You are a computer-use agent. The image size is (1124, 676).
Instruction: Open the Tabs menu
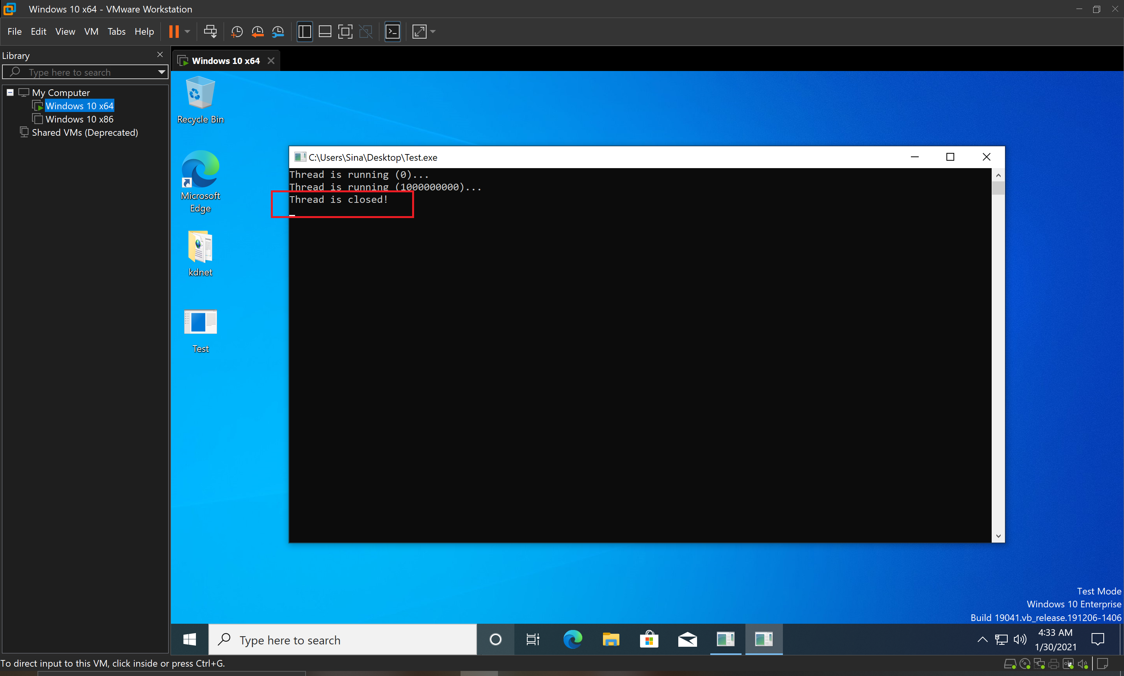pyautogui.click(x=117, y=32)
